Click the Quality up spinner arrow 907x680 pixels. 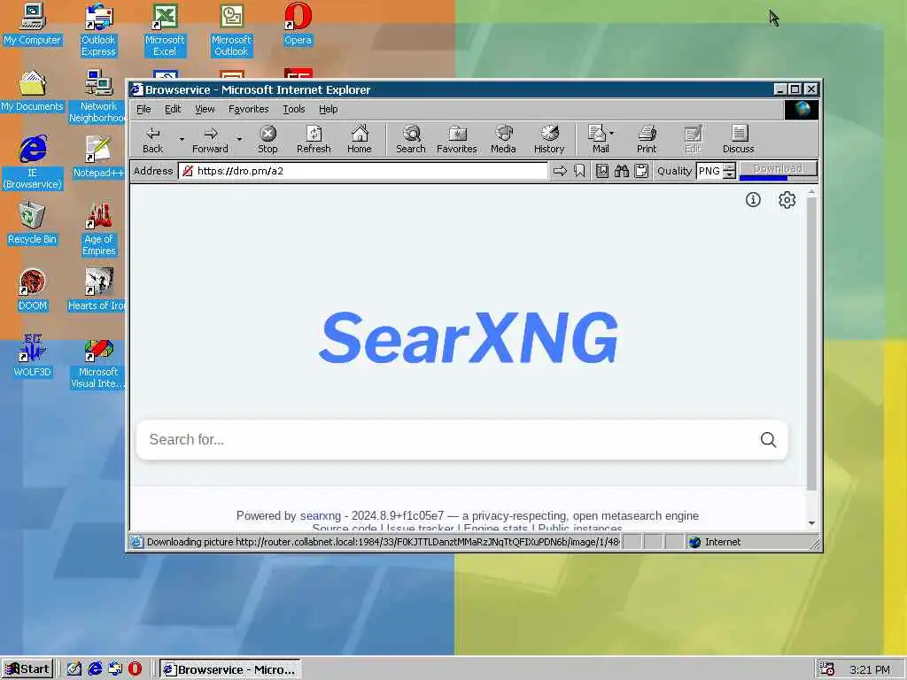click(x=730, y=167)
